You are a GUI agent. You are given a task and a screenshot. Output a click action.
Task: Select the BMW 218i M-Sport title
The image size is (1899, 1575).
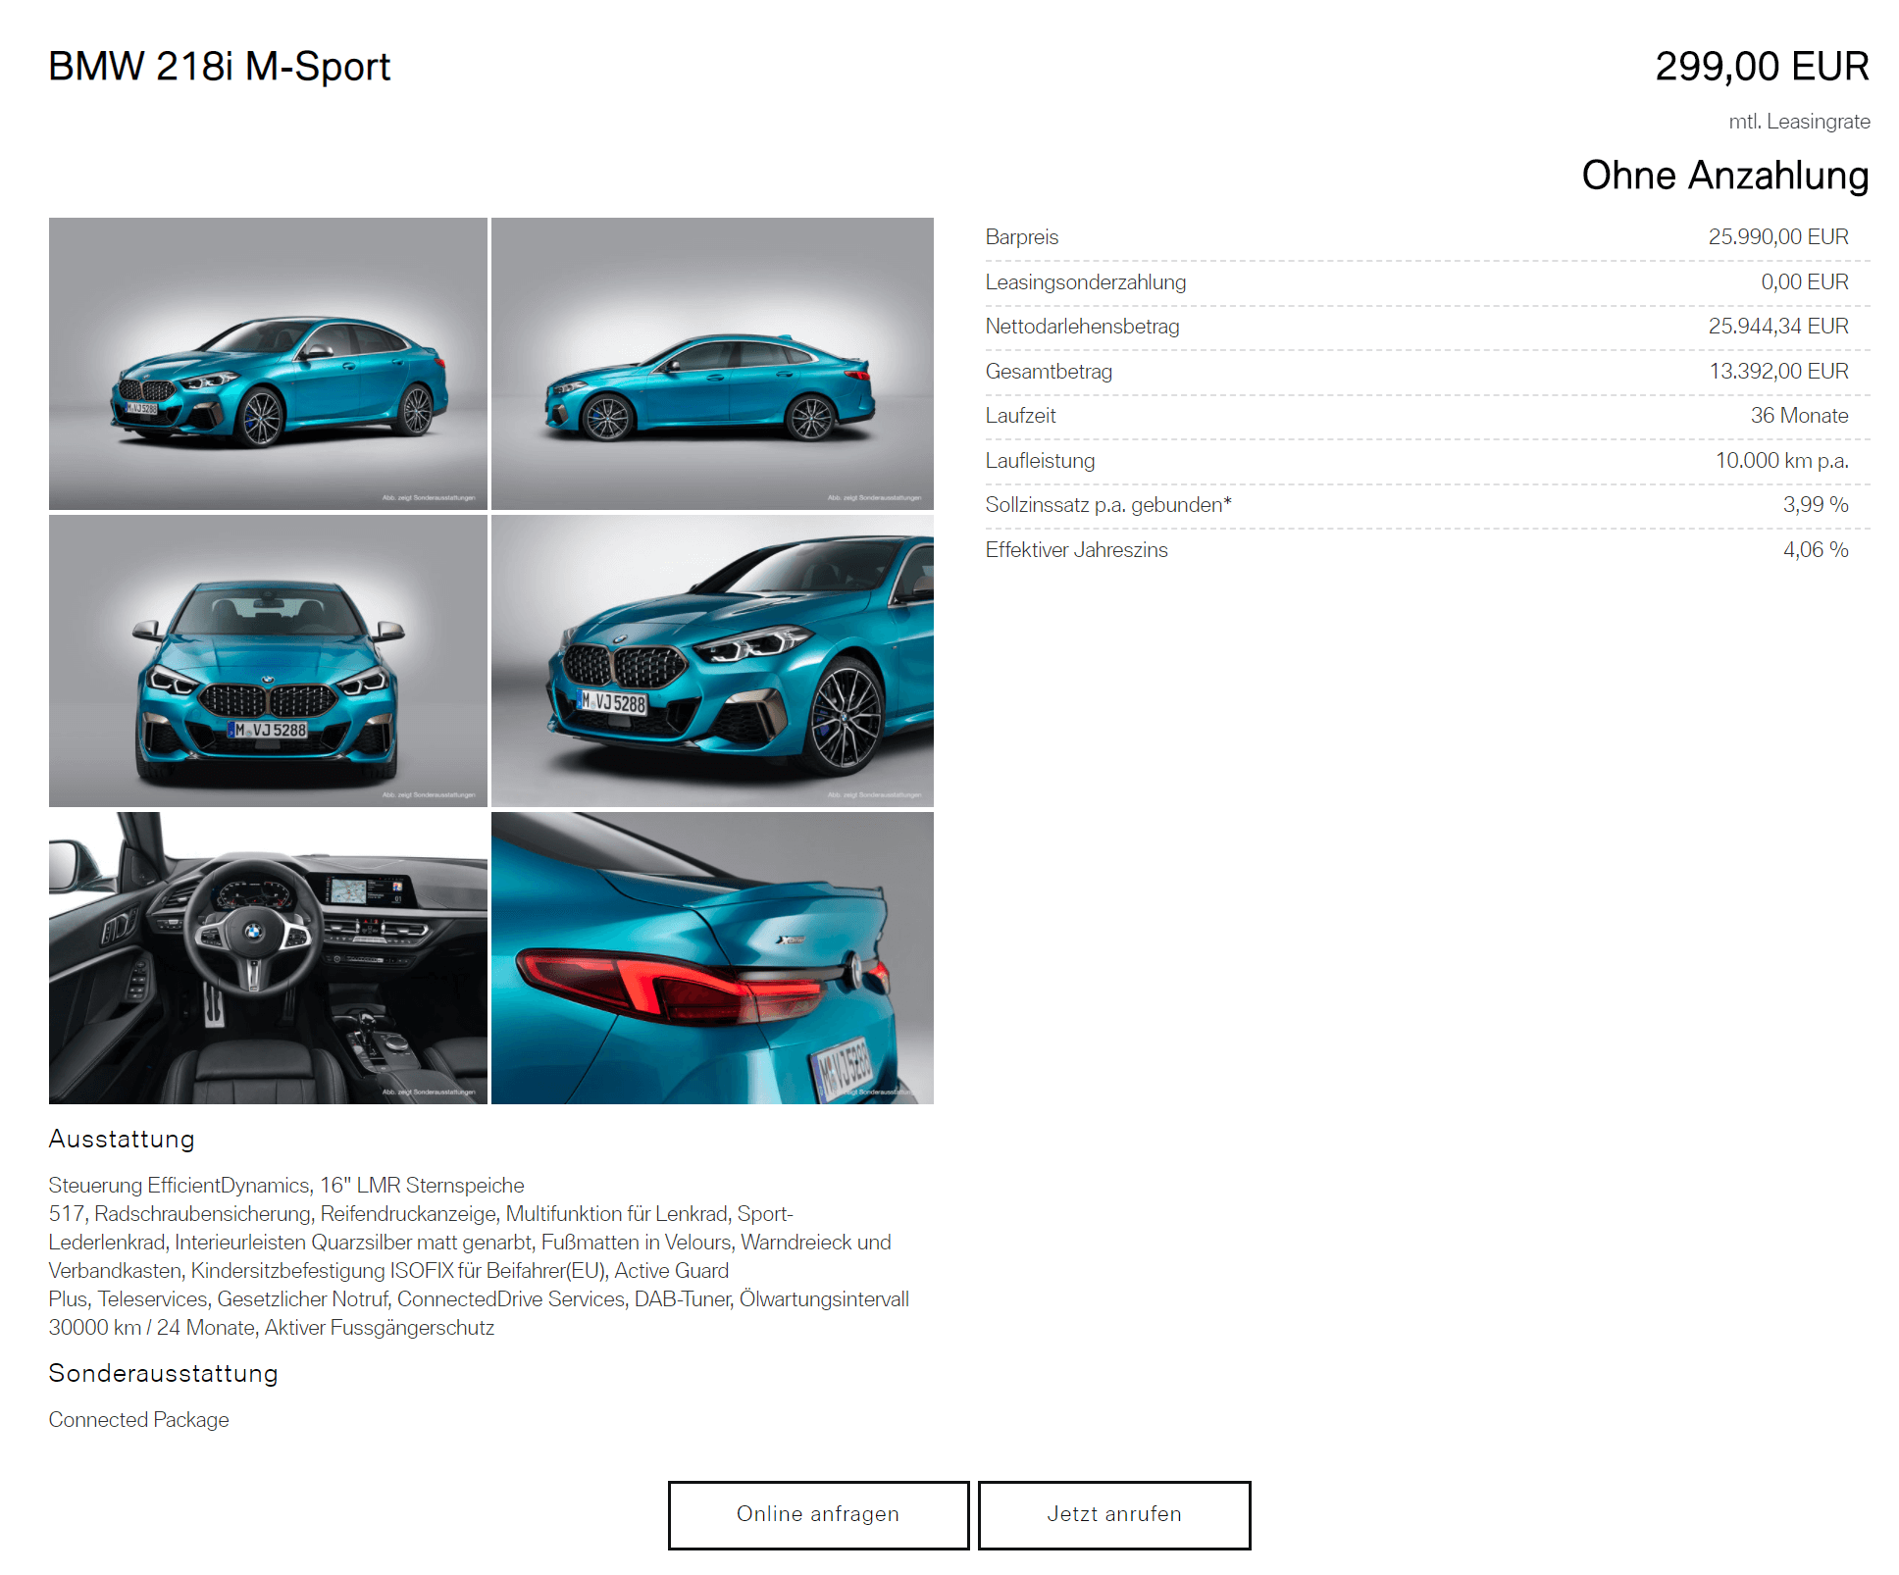click(x=220, y=67)
